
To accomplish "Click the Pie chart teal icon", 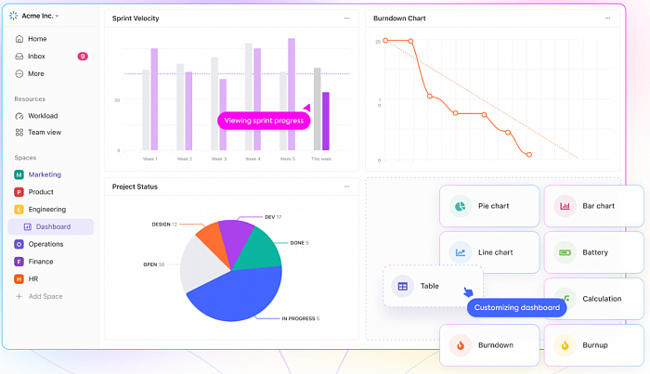I will pos(461,206).
